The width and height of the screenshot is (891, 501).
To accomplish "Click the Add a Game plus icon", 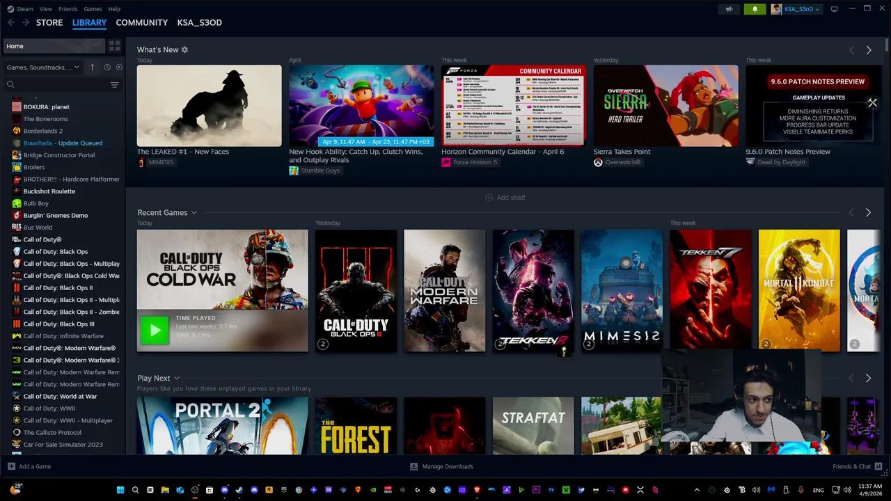I will tap(11, 466).
